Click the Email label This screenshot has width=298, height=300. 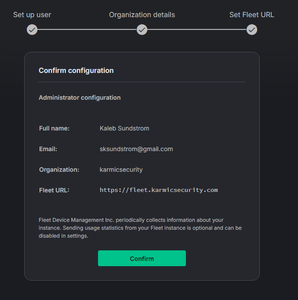(x=48, y=149)
